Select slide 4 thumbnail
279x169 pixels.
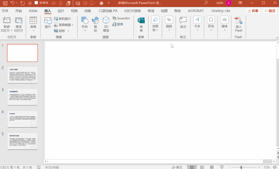point(22,119)
